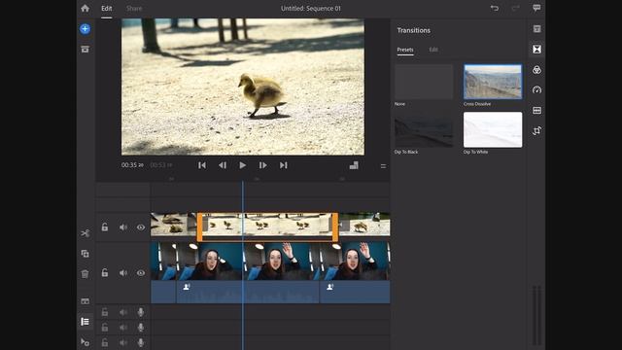The height and width of the screenshot is (350, 622).
Task: Open the project assets panel icon
Action: point(85,50)
